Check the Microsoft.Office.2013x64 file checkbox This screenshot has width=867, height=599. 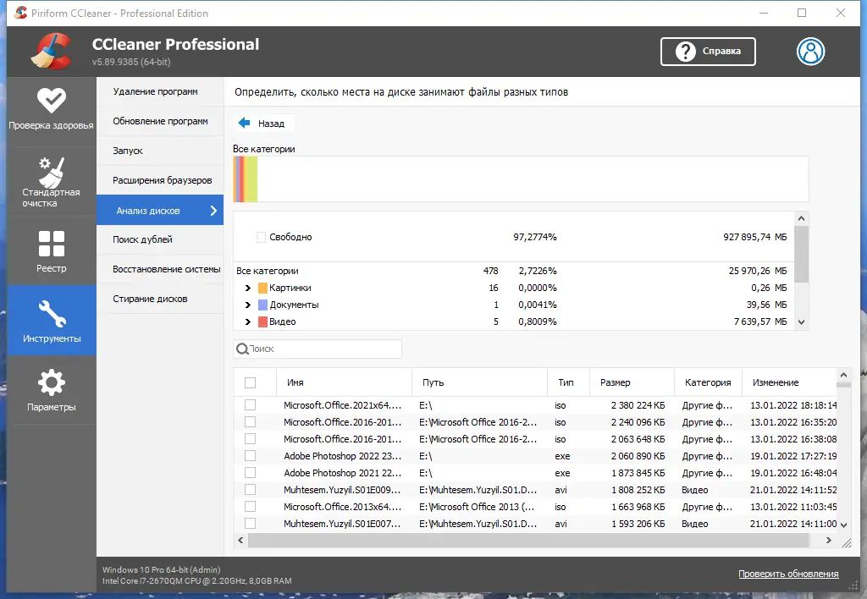click(x=250, y=507)
